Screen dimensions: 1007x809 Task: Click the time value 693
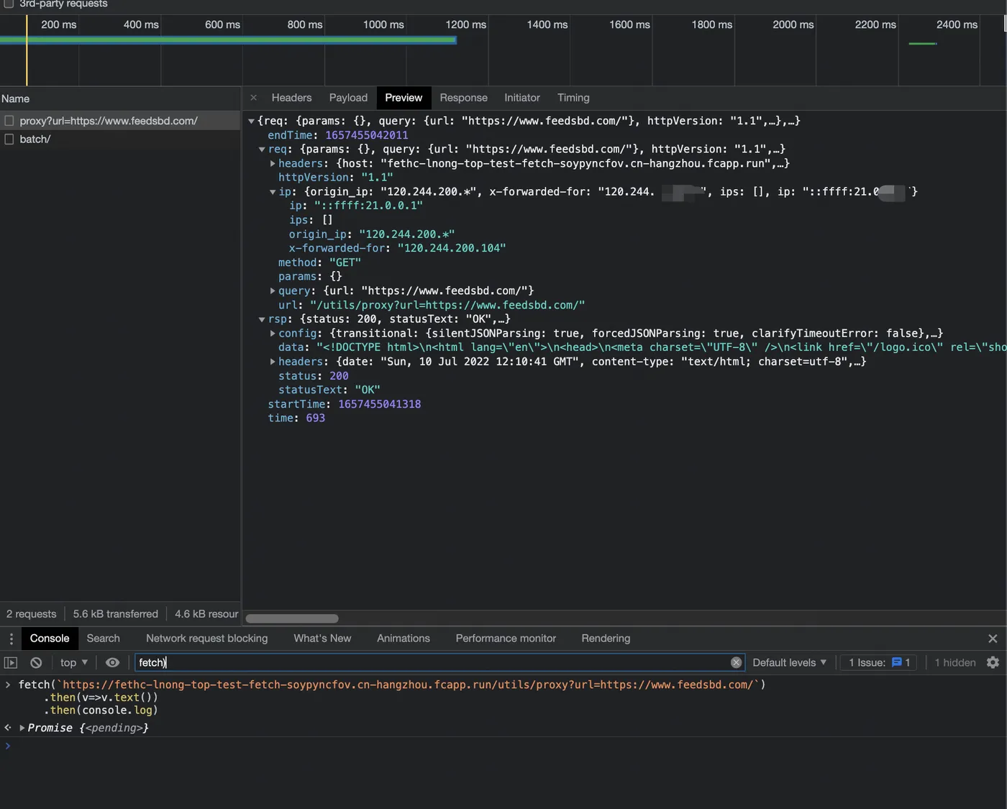316,419
